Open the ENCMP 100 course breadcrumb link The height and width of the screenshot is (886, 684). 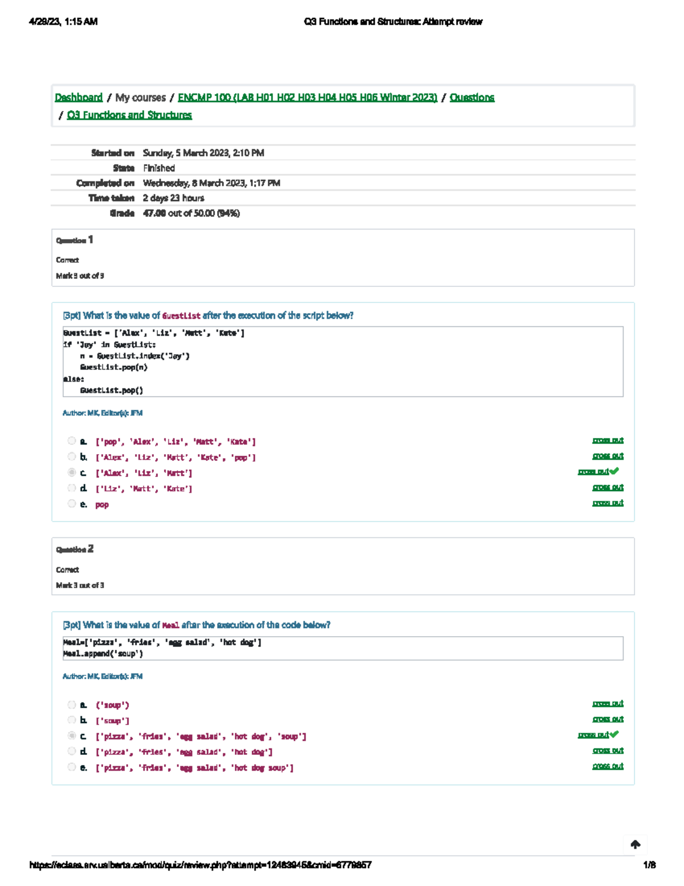pyautogui.click(x=308, y=98)
